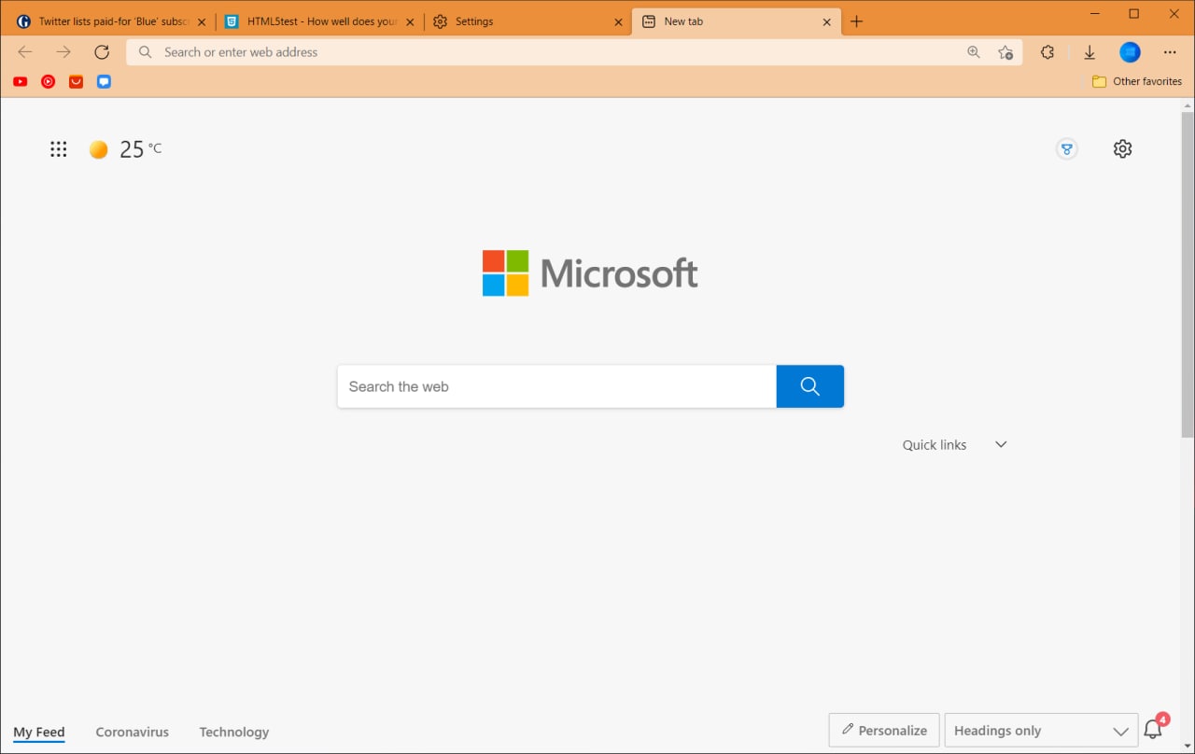Go forward with the forward arrow
The image size is (1195, 754).
point(63,52)
